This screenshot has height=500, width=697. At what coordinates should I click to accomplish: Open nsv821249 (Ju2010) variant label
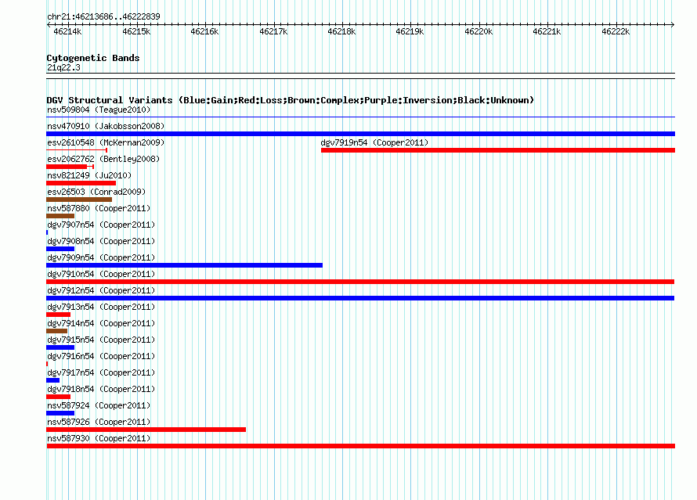89,175
